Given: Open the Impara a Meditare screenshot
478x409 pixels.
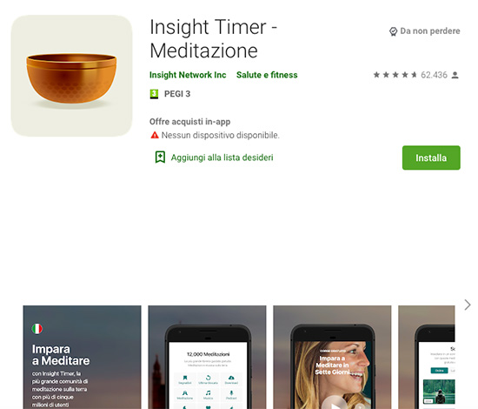Looking at the screenshot, I should point(82,357).
